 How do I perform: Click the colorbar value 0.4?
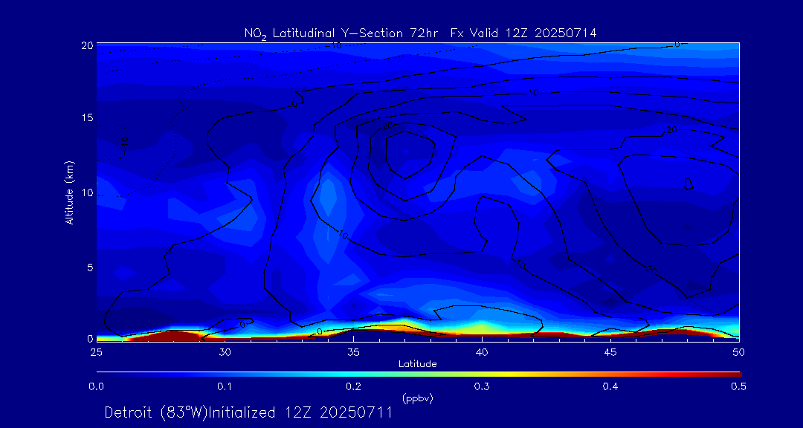click(x=610, y=386)
